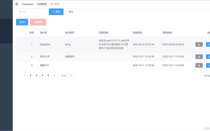Assign roles icon for fgfdgdffdh
The height and width of the screenshot is (131, 210).
pyautogui.click(x=199, y=45)
